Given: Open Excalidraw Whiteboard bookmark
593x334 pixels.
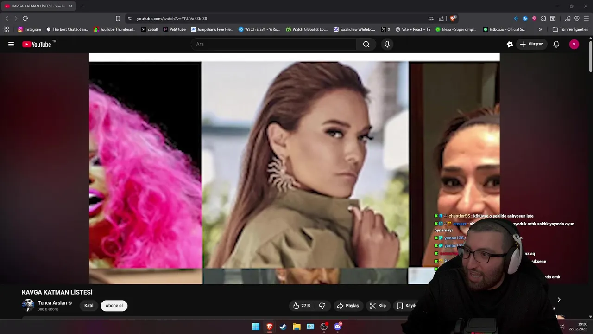Looking at the screenshot, I should click(x=354, y=29).
